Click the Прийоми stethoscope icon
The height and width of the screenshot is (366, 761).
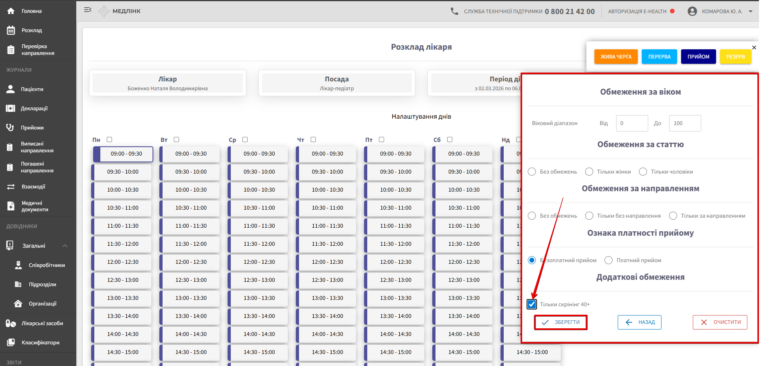(10, 128)
